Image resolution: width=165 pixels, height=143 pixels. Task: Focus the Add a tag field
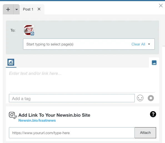[x=72, y=98]
